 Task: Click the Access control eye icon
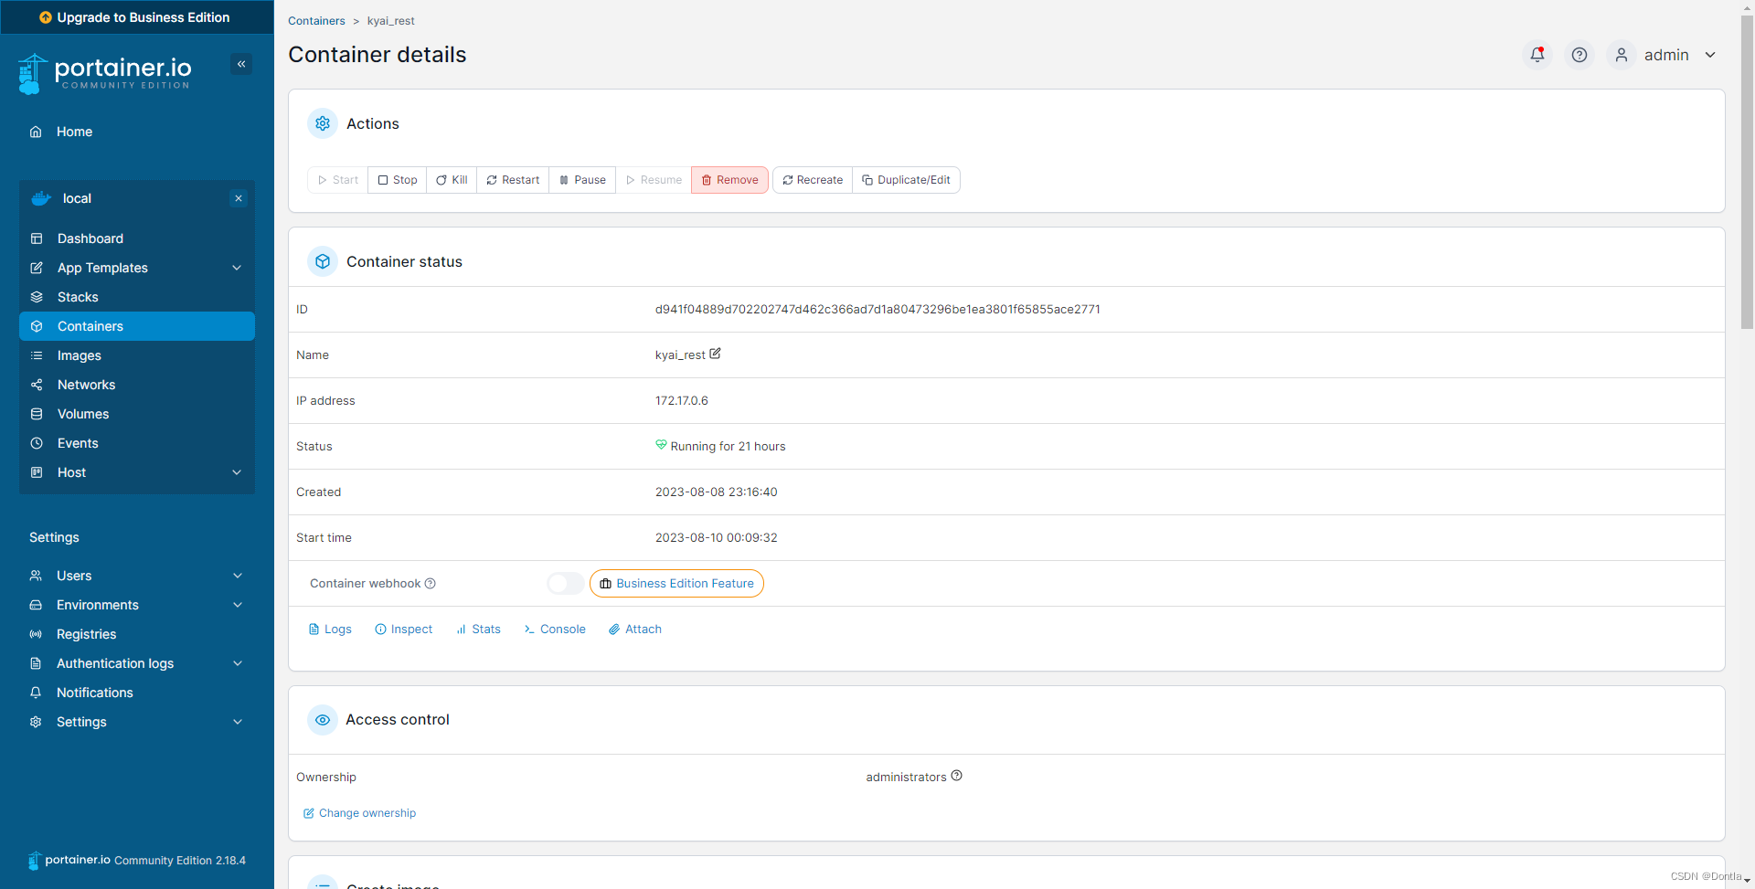point(323,719)
